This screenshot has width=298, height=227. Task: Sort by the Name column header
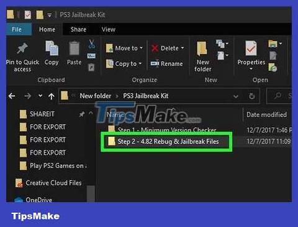tap(115, 114)
